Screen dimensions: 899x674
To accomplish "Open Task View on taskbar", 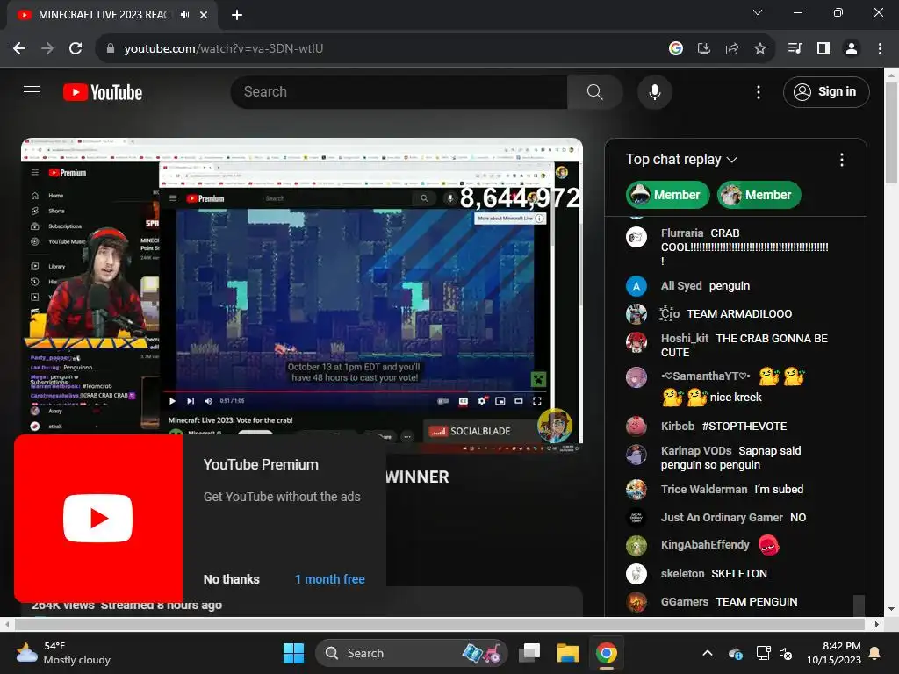I will pos(529,653).
